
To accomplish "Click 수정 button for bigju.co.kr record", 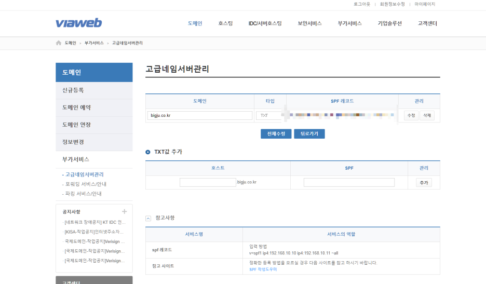I will (411, 115).
